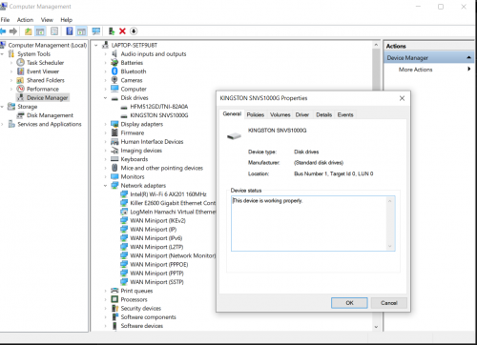477x345 pixels.
Task: Expand the Display adapters node
Action: pyautogui.click(x=105, y=124)
